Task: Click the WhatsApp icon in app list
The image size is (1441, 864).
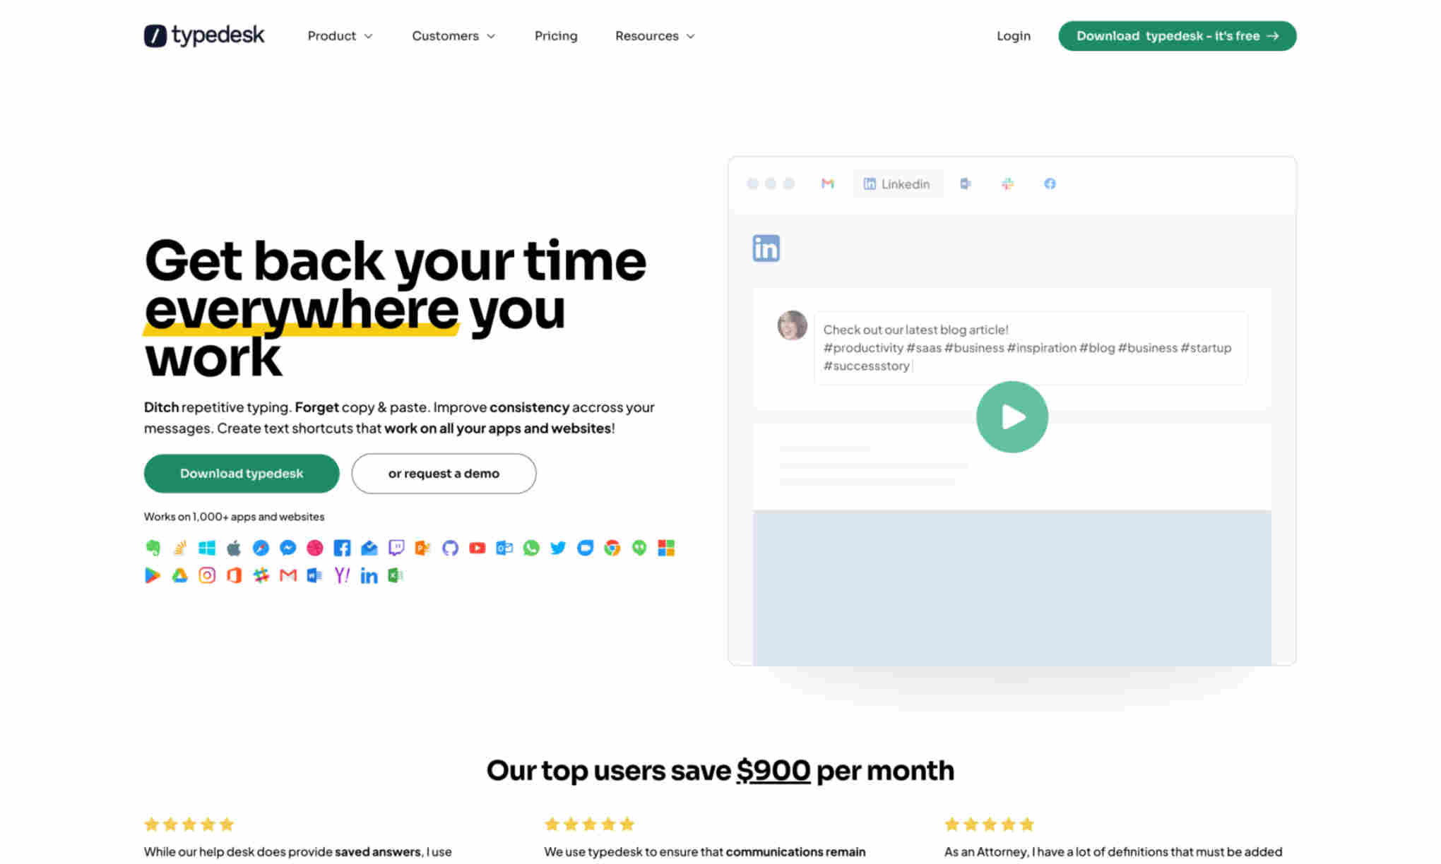Action: click(530, 547)
